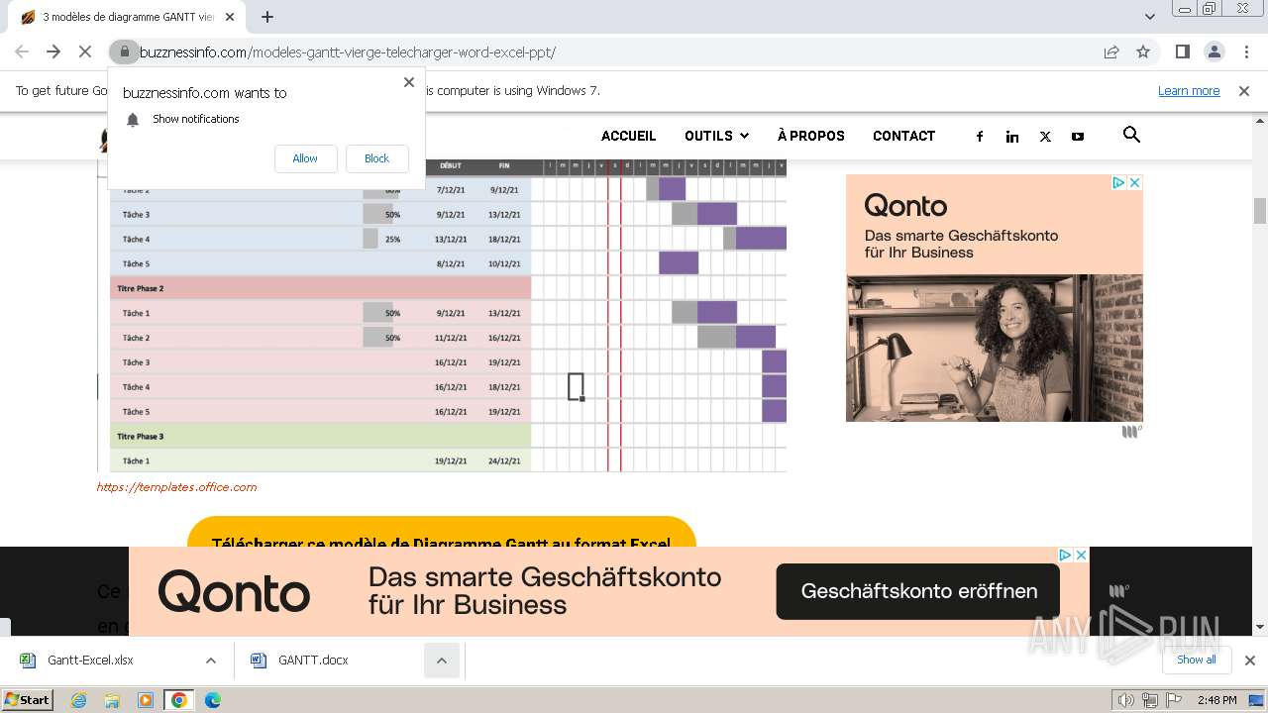
Task: Open downloaded GANTT.docx file
Action: (x=313, y=661)
